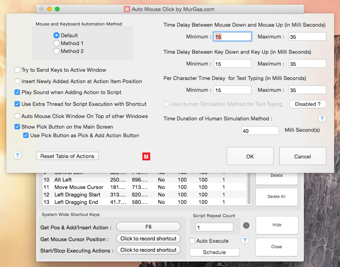Click the key down/up Minimum delay field
This screenshot has width=340, height=267.
click(232, 64)
